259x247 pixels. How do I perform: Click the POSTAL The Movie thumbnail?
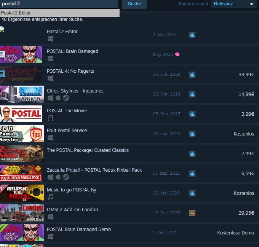[21, 114]
